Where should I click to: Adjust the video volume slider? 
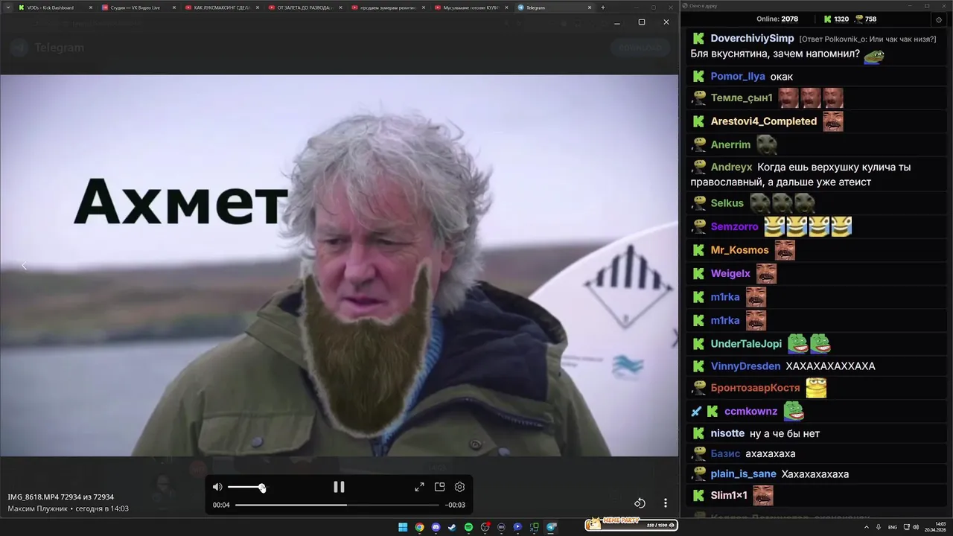click(x=246, y=487)
